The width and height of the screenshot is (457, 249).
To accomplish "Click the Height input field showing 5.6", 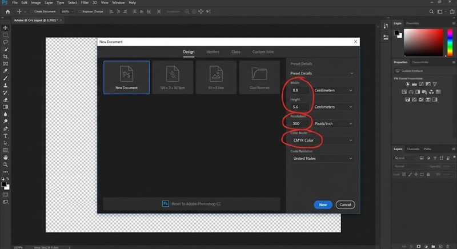I will click(300, 107).
